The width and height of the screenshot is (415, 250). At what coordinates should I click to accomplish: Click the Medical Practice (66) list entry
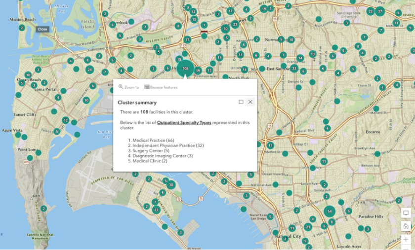click(153, 140)
